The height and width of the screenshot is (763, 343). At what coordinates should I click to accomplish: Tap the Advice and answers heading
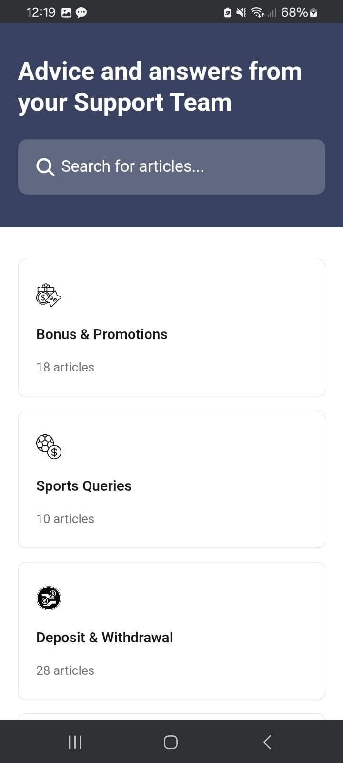pyautogui.click(x=160, y=87)
